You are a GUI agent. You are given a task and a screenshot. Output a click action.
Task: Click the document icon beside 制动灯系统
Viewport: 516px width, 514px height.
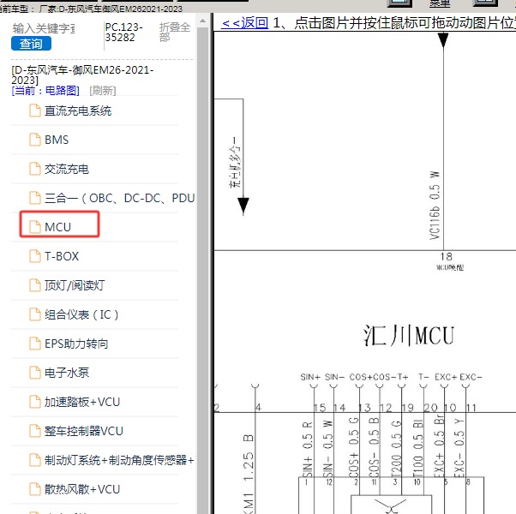click(x=35, y=460)
